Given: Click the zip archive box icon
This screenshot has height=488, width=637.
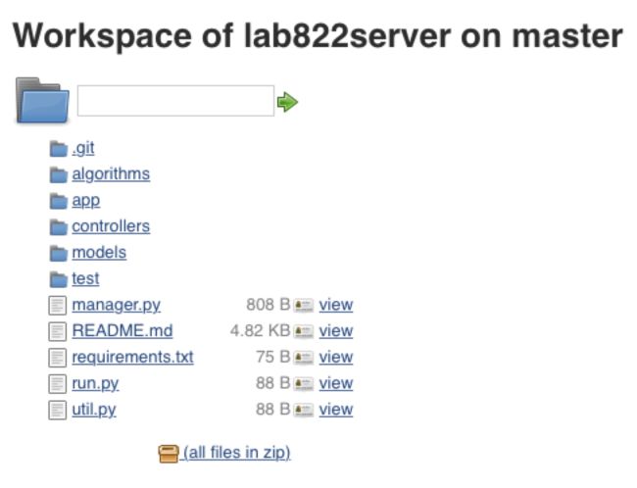Looking at the screenshot, I should tap(169, 454).
